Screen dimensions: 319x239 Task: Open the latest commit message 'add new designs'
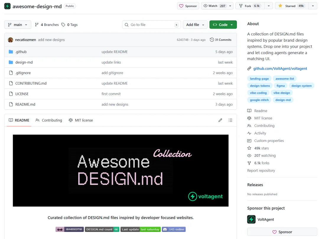point(51,40)
